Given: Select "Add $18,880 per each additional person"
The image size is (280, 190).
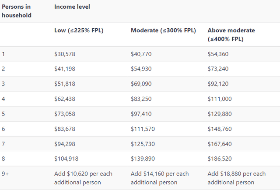Looking at the screenshot, I should pyautogui.click(x=236, y=178).
